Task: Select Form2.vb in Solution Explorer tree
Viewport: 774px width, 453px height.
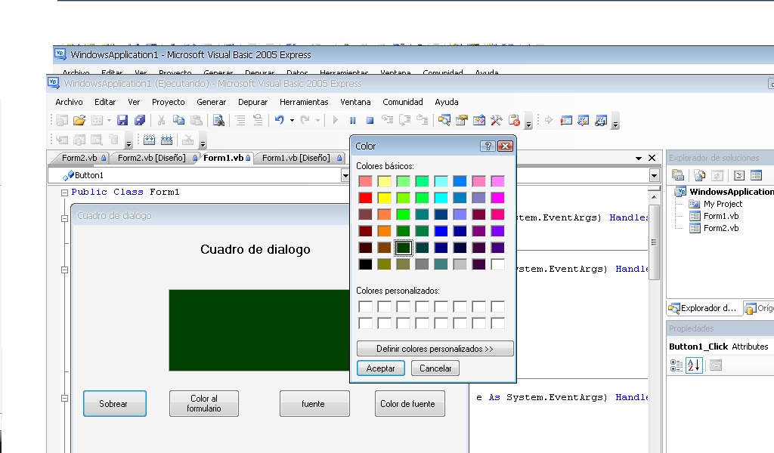Action: (720, 228)
